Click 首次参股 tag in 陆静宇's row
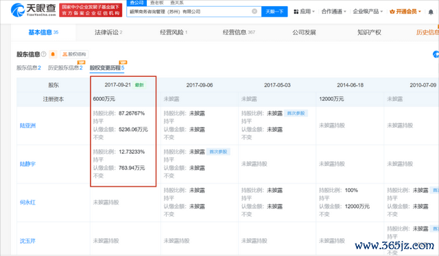 click(218, 152)
